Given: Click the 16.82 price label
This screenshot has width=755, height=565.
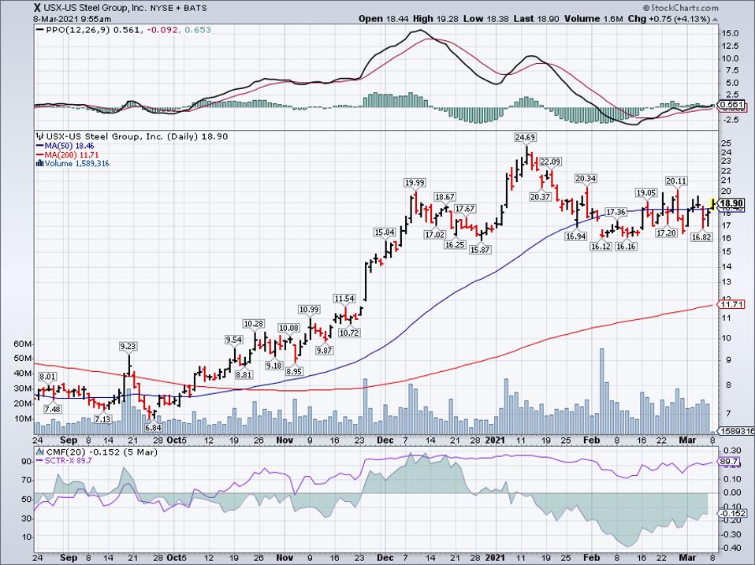Looking at the screenshot, I should pyautogui.click(x=701, y=237).
